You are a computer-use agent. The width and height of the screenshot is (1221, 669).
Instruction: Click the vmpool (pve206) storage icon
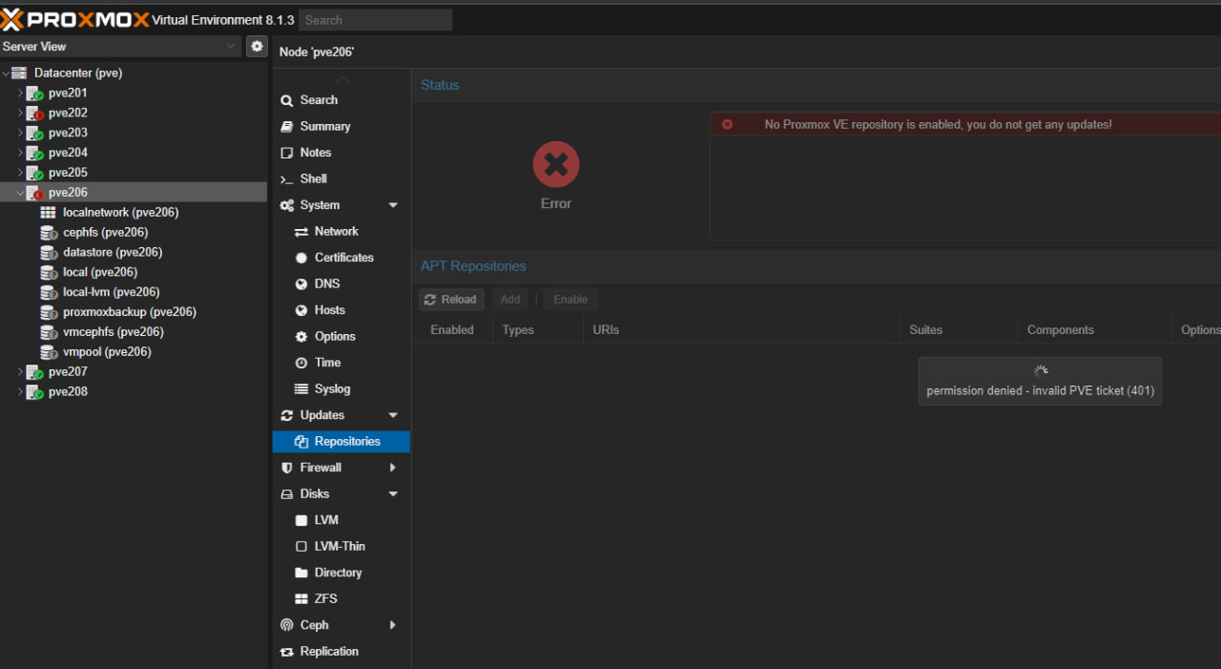coord(48,353)
